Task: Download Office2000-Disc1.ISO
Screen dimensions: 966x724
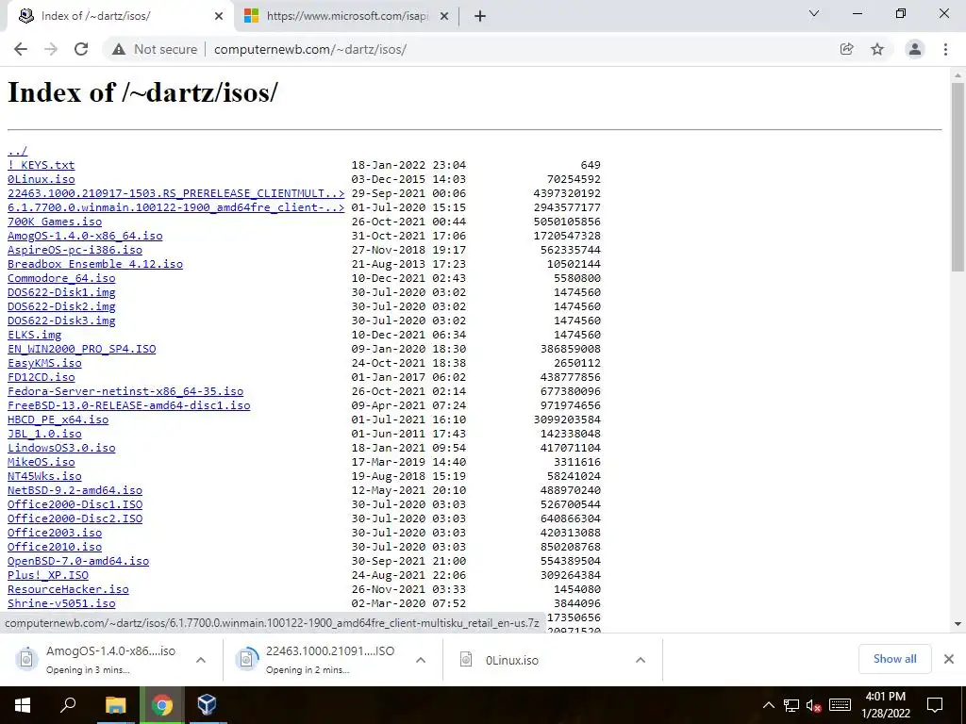Action: (x=75, y=505)
